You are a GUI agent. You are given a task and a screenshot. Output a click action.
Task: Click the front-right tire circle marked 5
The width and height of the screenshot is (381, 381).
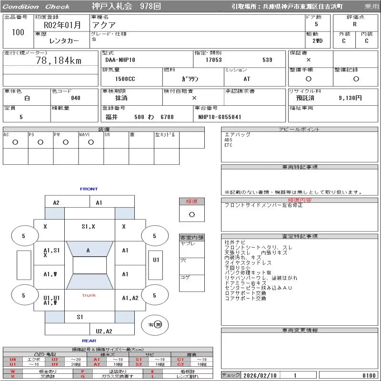click(154, 236)
